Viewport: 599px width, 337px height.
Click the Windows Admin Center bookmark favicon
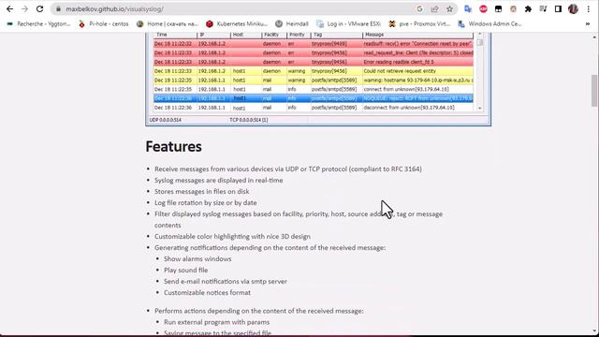tap(461, 23)
